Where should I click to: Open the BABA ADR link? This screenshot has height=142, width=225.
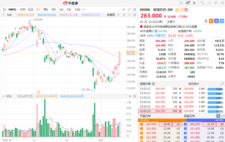150,35
